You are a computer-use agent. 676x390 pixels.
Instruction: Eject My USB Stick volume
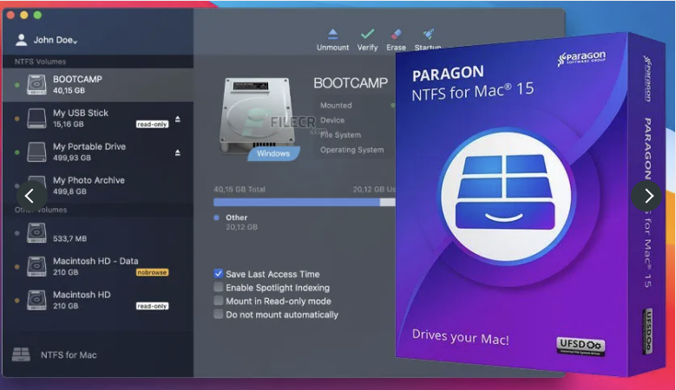[x=178, y=120]
